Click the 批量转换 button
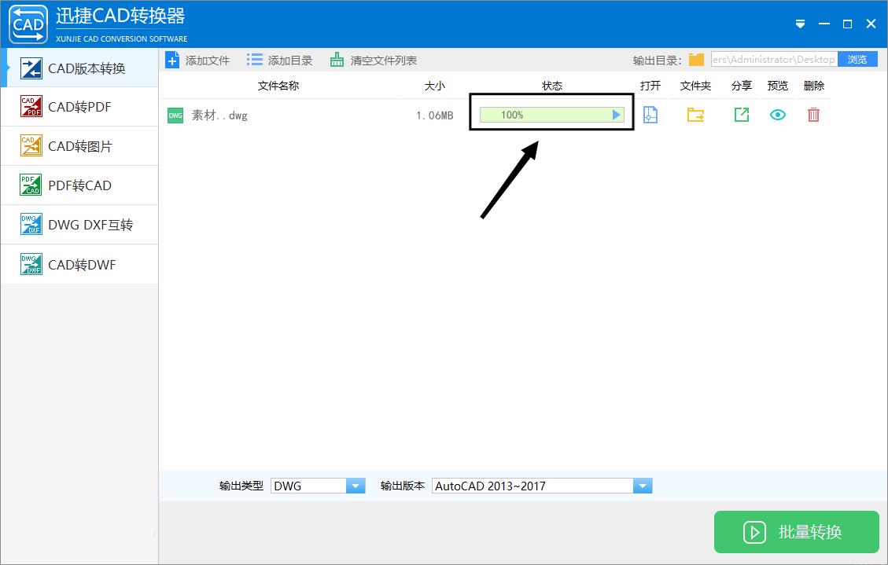 point(796,532)
